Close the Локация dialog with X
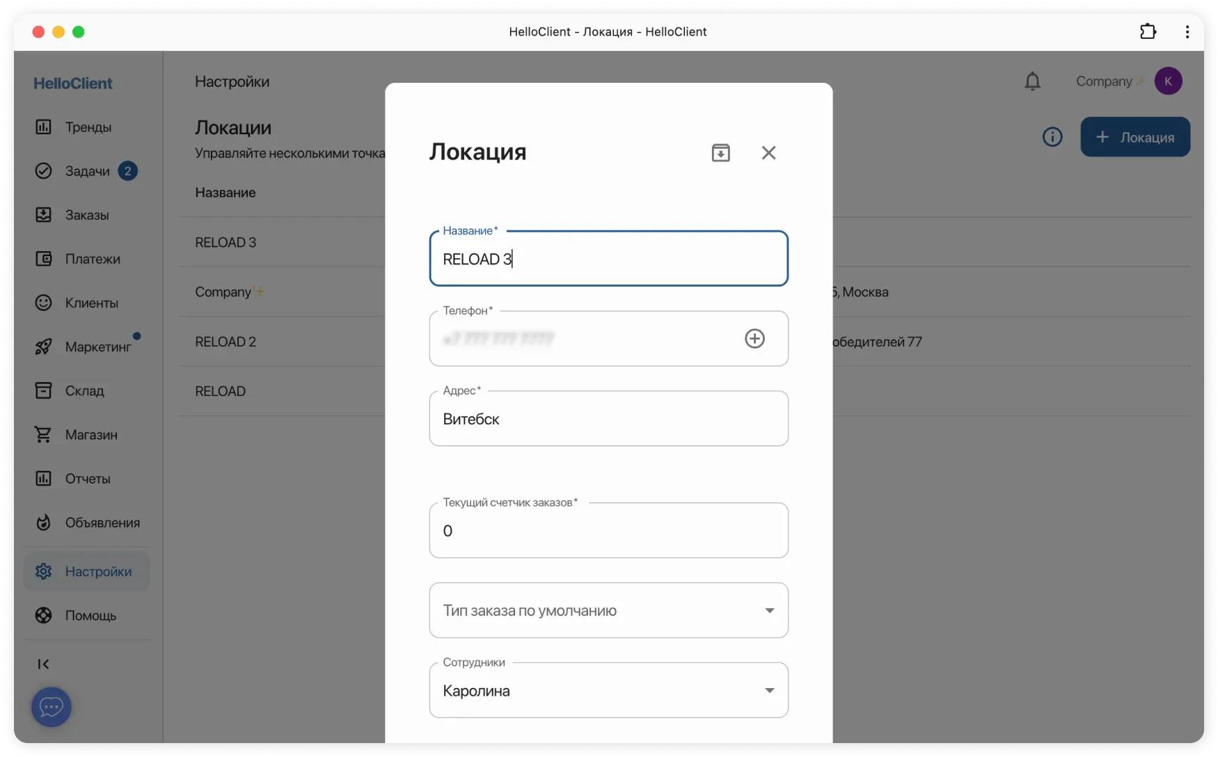This screenshot has height=757, width=1218. (768, 152)
